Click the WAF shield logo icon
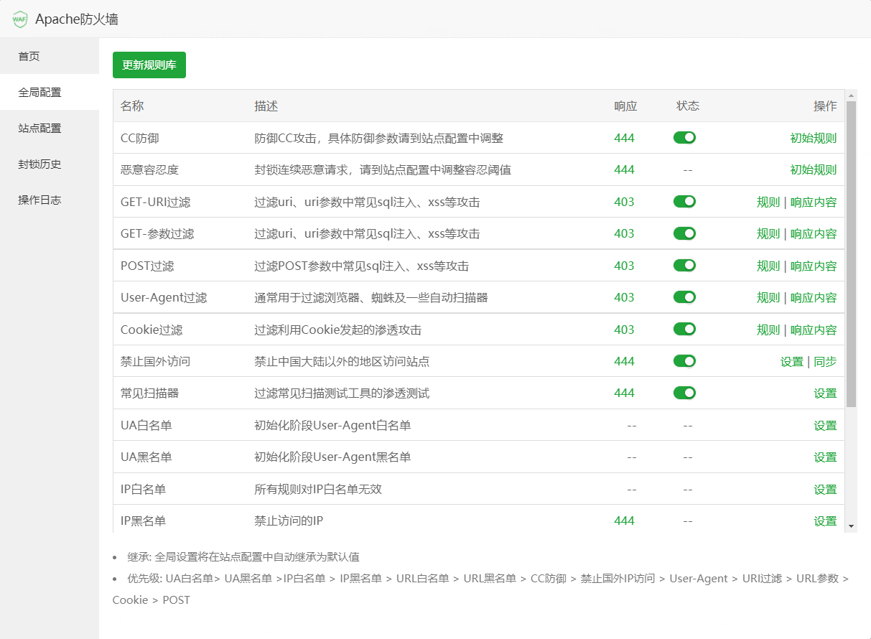This screenshot has height=639, width=871. (x=20, y=19)
